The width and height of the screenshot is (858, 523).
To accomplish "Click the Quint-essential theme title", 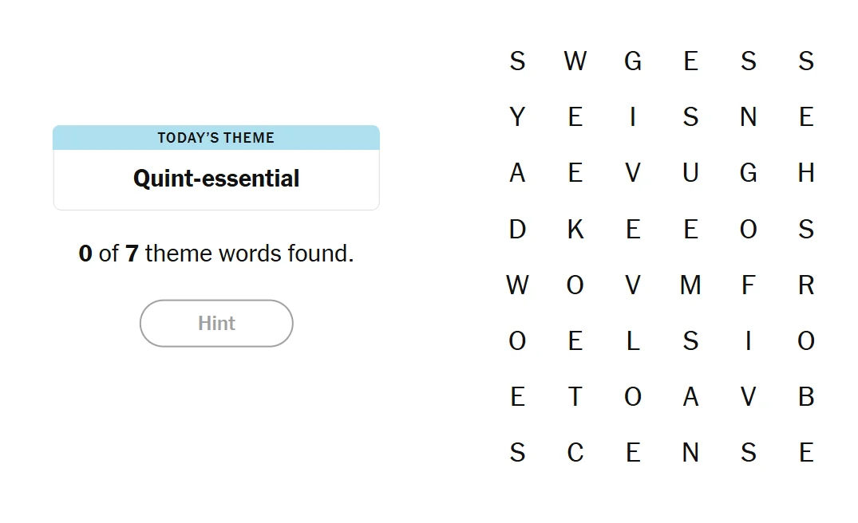I will 216,179.
